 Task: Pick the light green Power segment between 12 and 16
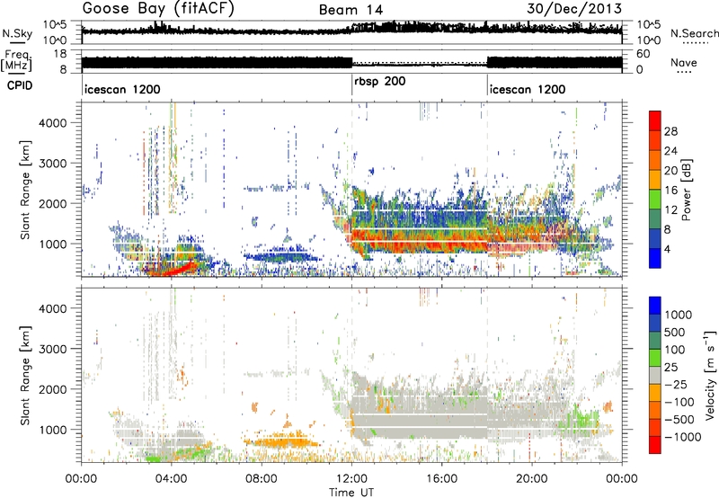[x=655, y=199]
